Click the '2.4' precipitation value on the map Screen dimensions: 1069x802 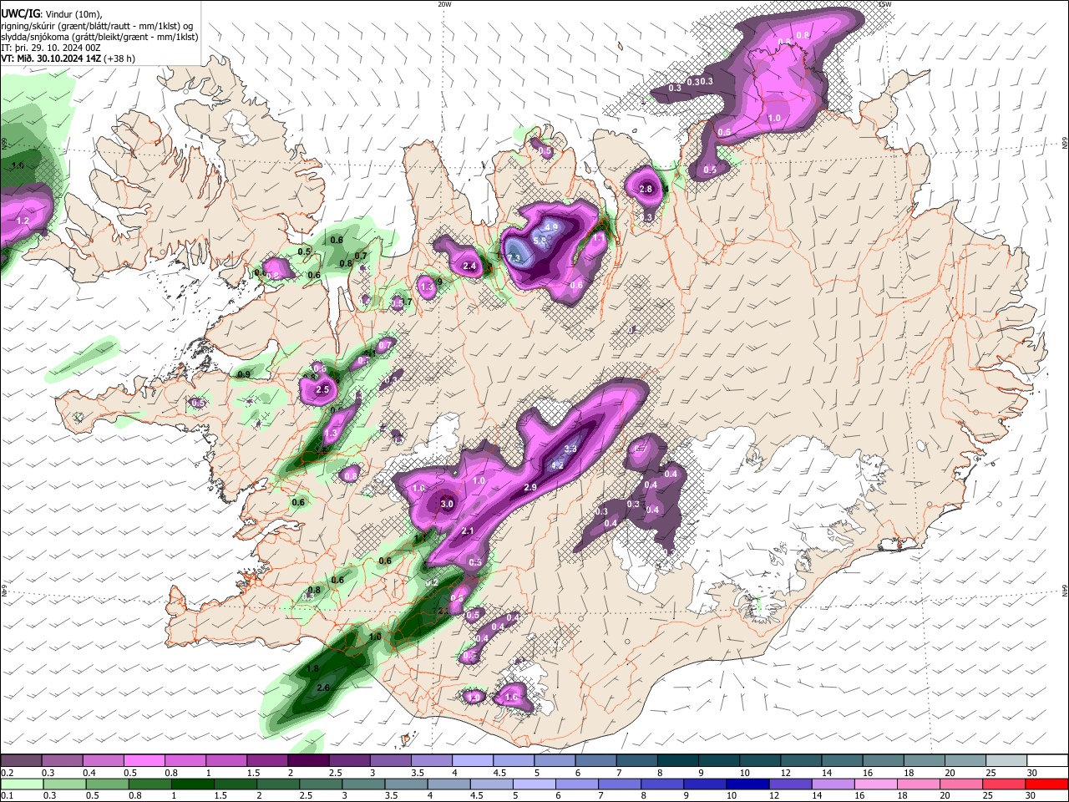(x=469, y=266)
